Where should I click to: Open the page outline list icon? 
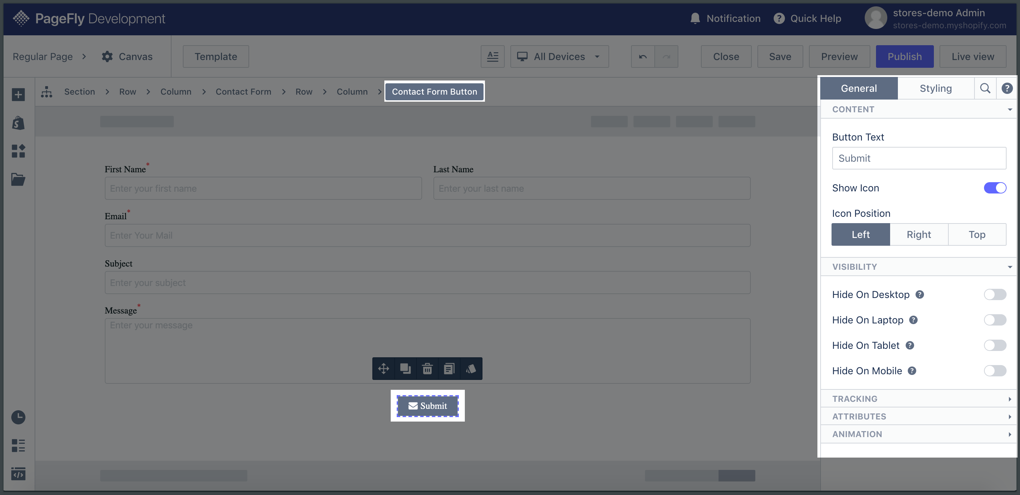tap(18, 446)
